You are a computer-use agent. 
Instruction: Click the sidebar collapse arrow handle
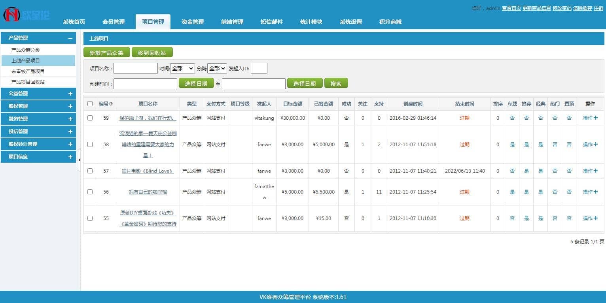coord(79,160)
